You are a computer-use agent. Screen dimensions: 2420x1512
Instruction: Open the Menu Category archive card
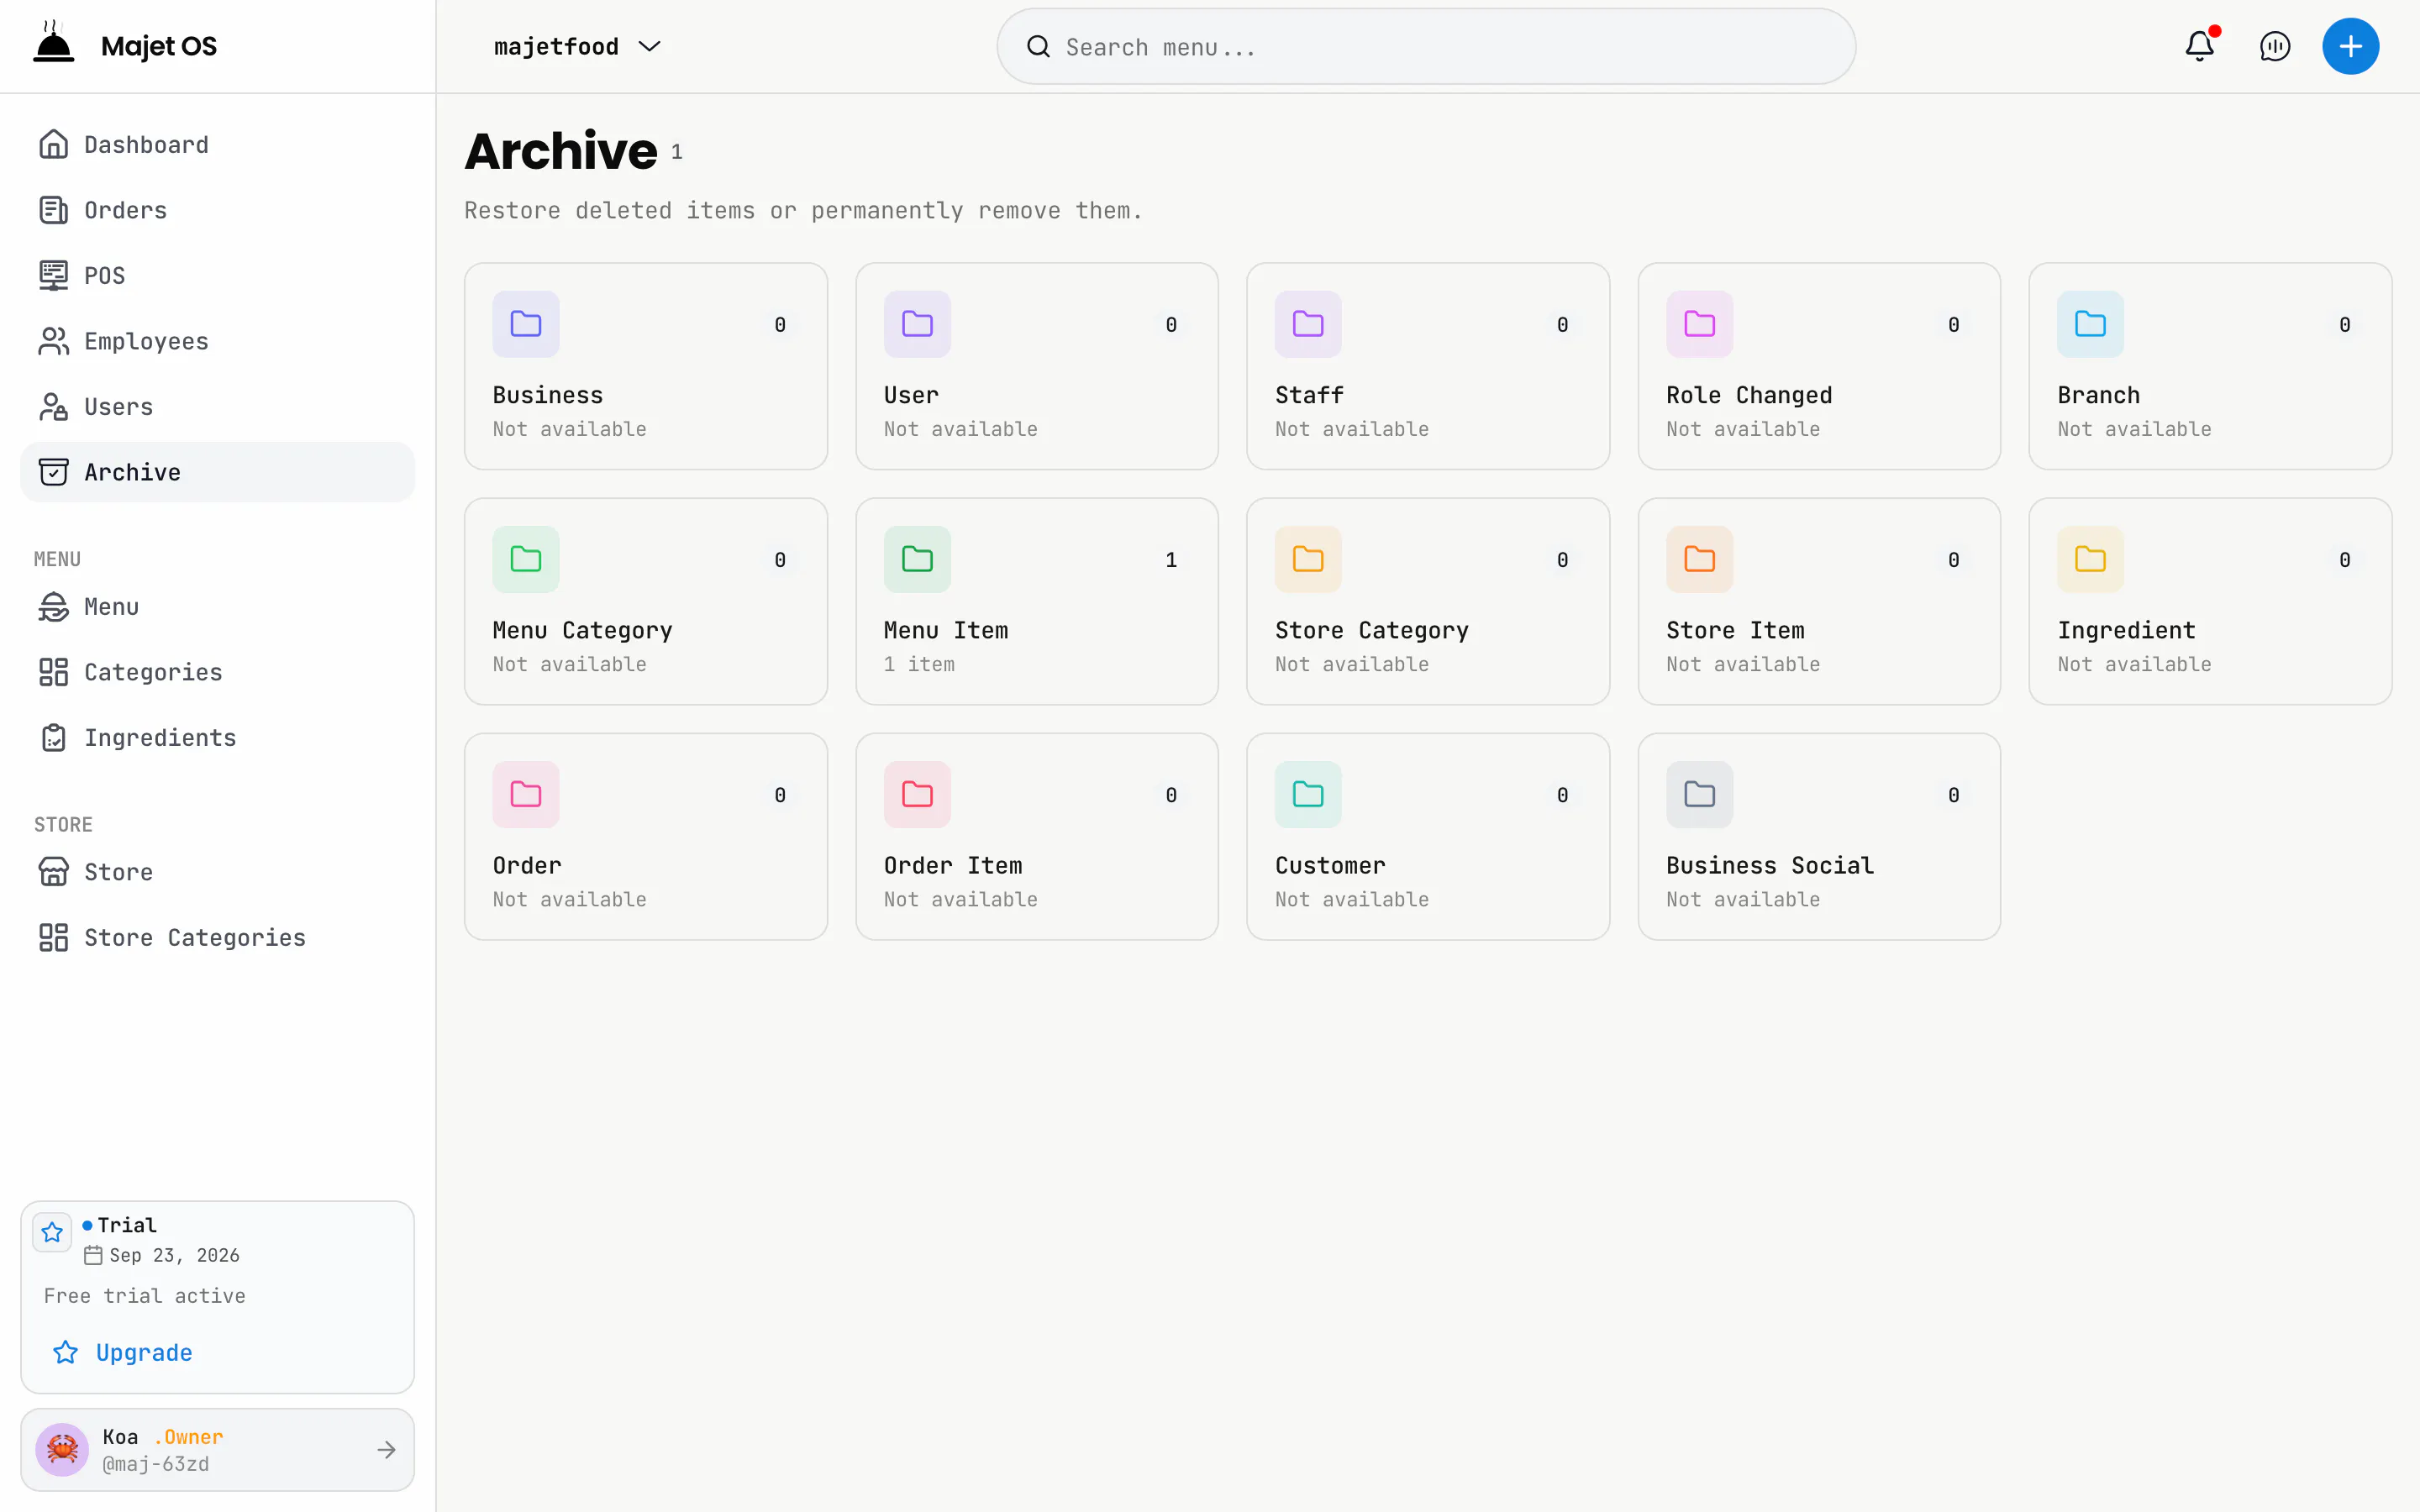(646, 601)
